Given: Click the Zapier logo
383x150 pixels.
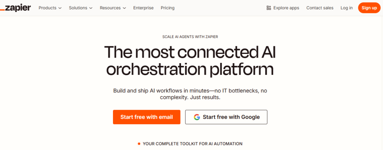Looking at the screenshot, I should [x=15, y=8].
